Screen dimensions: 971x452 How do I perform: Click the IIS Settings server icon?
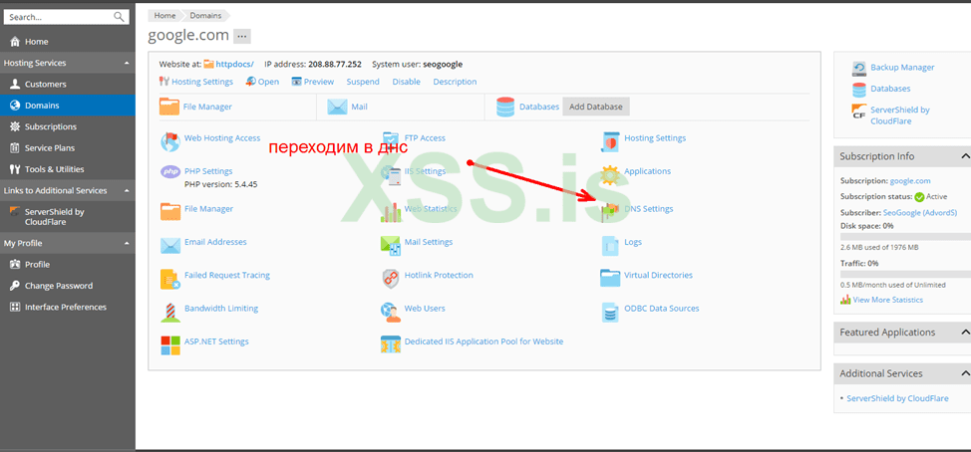[391, 175]
